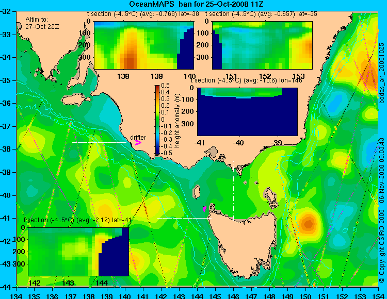Screen dimensions: 387x299
Task: Click the '152' tick under the lat=-35 inset
Action: point(265,76)
